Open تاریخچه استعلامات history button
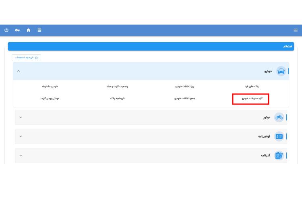 click(26, 57)
